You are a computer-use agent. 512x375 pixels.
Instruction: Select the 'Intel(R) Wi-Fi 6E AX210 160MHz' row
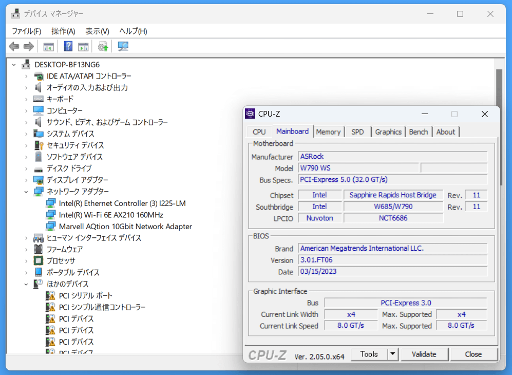(111, 215)
